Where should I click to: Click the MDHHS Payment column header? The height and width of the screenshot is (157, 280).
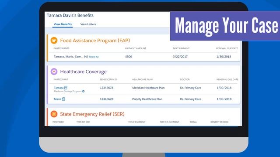point(170,122)
